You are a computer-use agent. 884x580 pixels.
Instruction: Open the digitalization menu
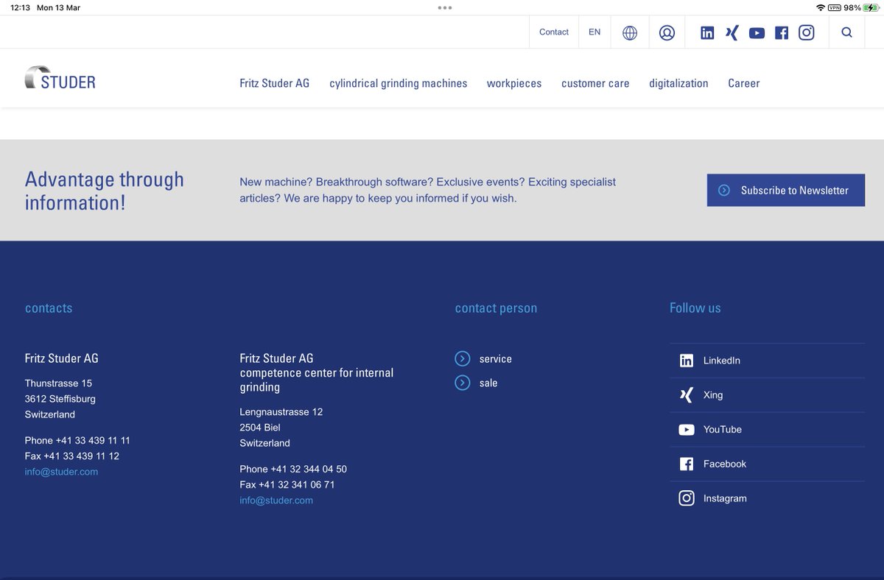coord(678,83)
